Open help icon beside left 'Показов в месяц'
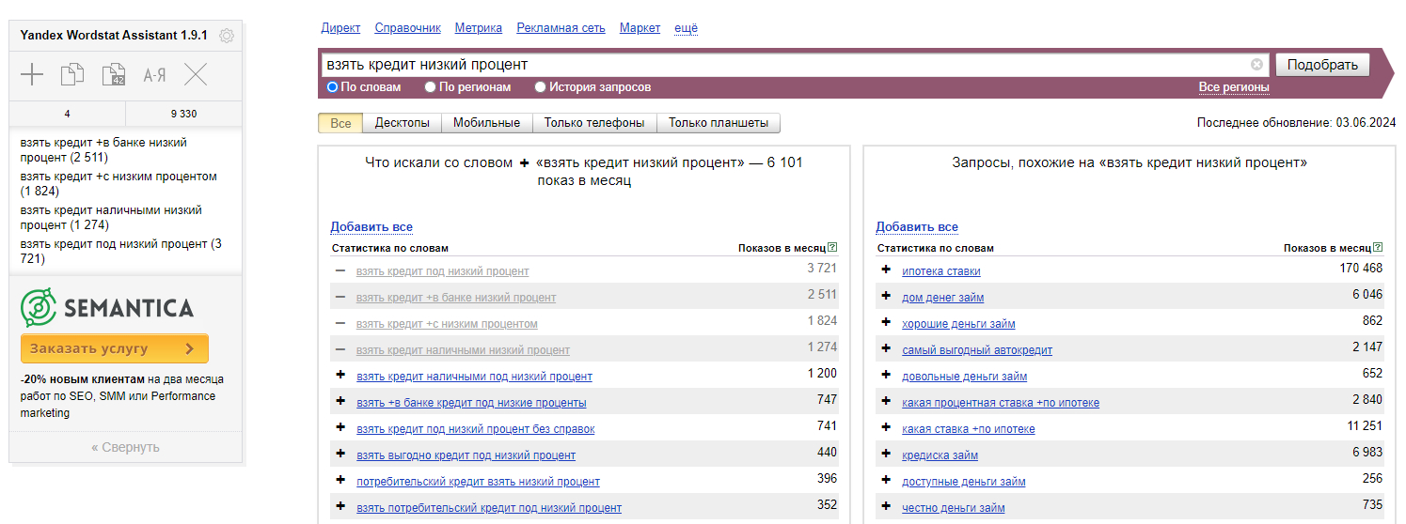 [832, 248]
